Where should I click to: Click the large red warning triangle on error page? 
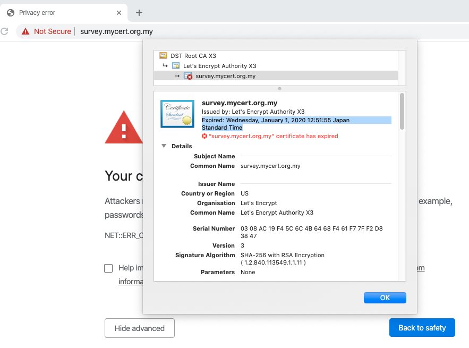[x=124, y=128]
